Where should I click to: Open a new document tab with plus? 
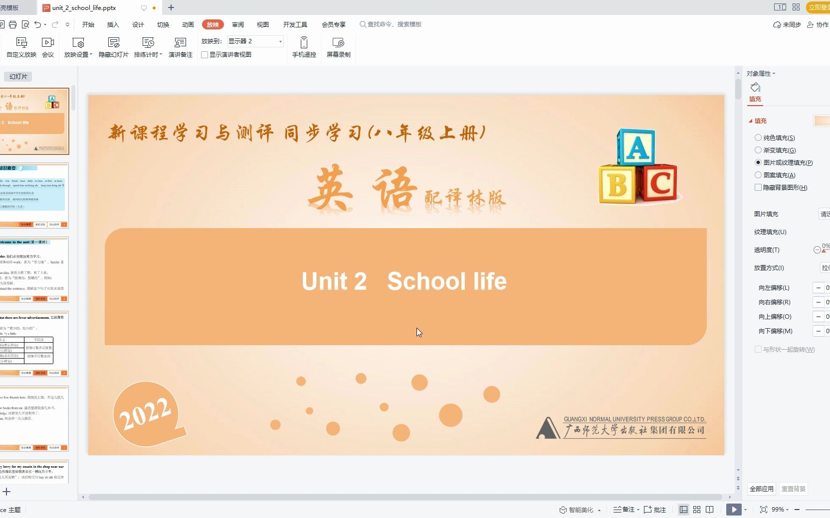(x=171, y=7)
